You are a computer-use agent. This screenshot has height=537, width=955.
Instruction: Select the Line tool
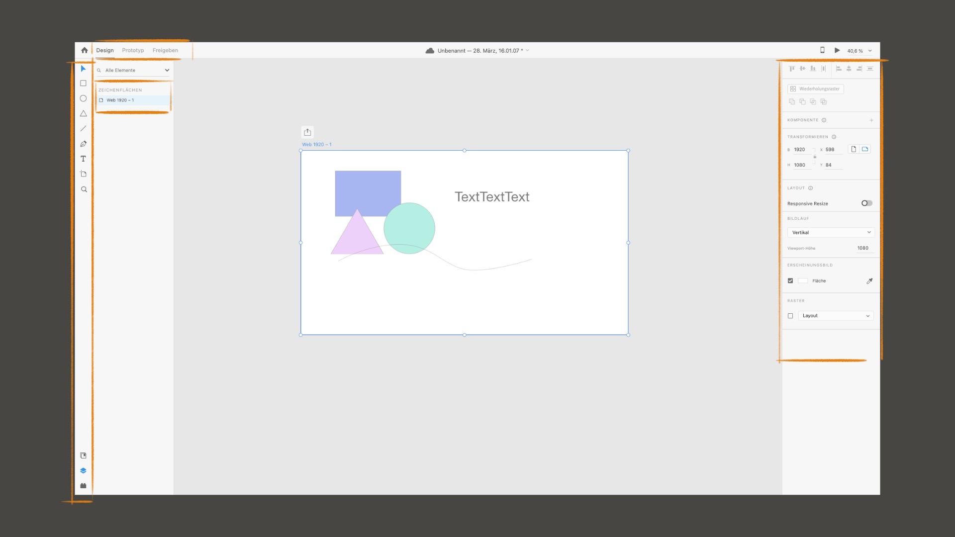tap(83, 128)
